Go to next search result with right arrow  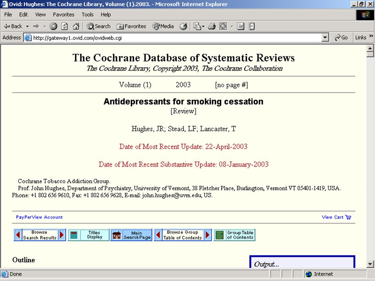pos(62,235)
